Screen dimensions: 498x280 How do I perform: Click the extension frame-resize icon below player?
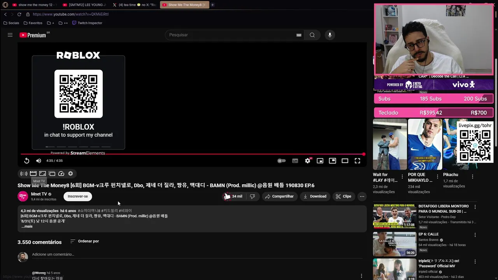point(42,173)
